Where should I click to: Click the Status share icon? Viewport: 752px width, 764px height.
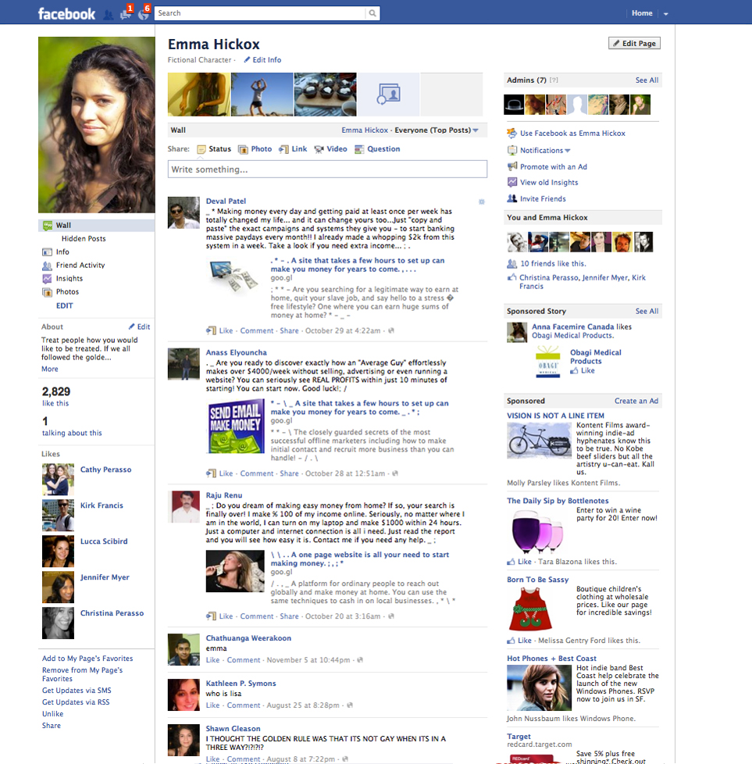(x=201, y=149)
